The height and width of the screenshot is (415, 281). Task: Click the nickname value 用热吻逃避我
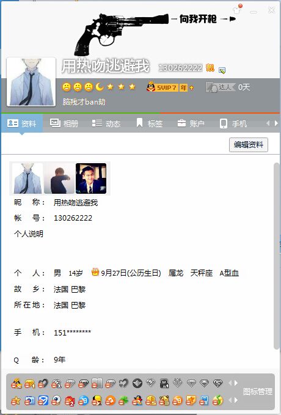76,203
